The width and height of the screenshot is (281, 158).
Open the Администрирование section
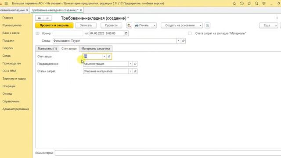[x=16, y=109]
